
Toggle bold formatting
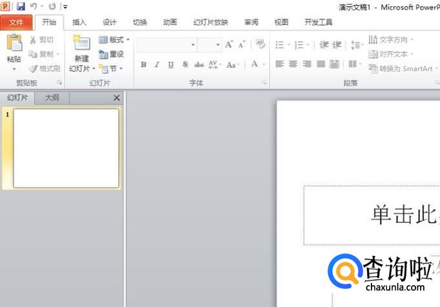(x=143, y=64)
